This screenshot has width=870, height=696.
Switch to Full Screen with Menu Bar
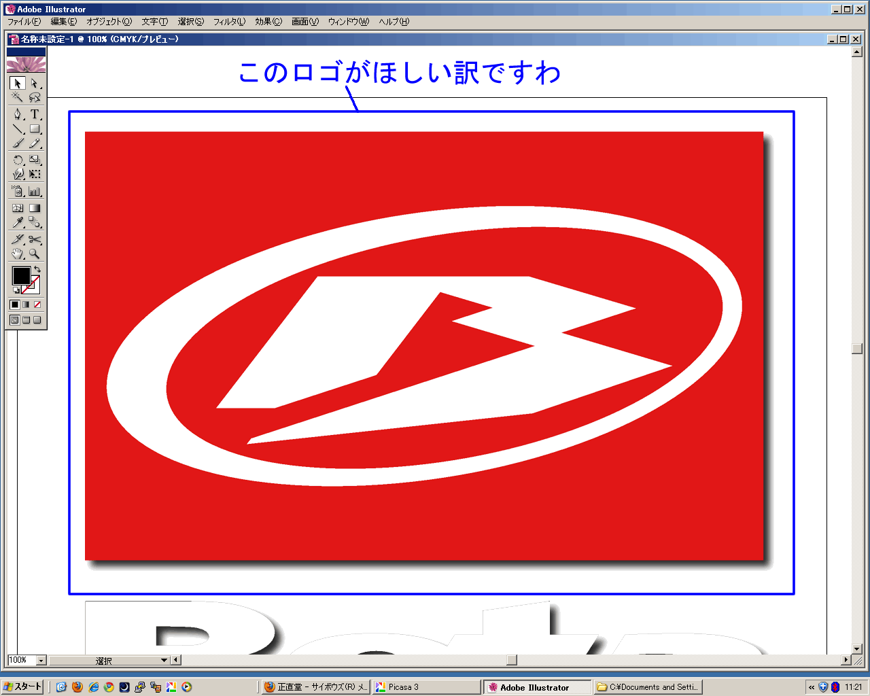(x=26, y=320)
